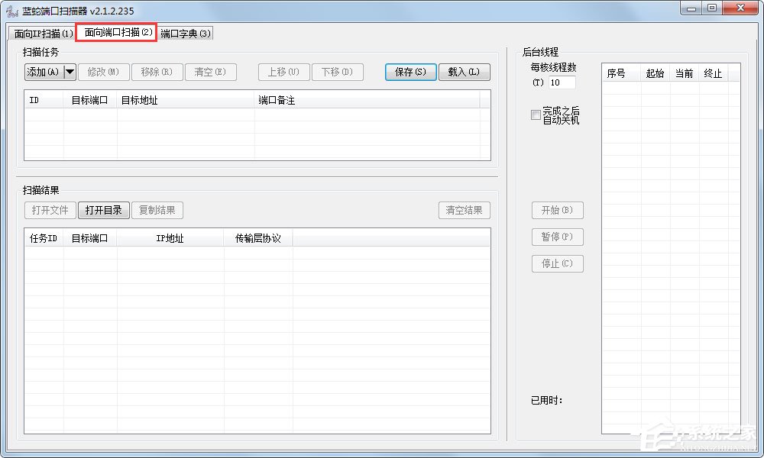Image resolution: width=764 pixels, height=458 pixels.
Task: Click the 保存(S) button
Action: coord(410,72)
